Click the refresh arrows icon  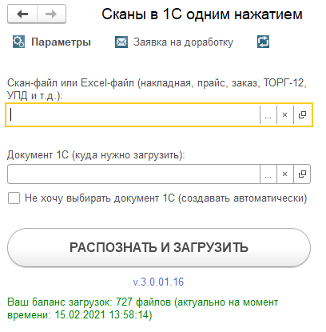[x=263, y=42]
